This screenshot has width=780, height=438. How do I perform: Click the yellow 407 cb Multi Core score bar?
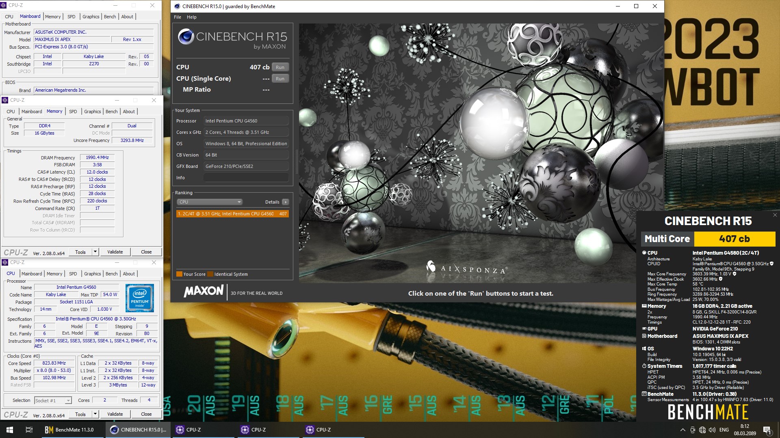tap(734, 239)
